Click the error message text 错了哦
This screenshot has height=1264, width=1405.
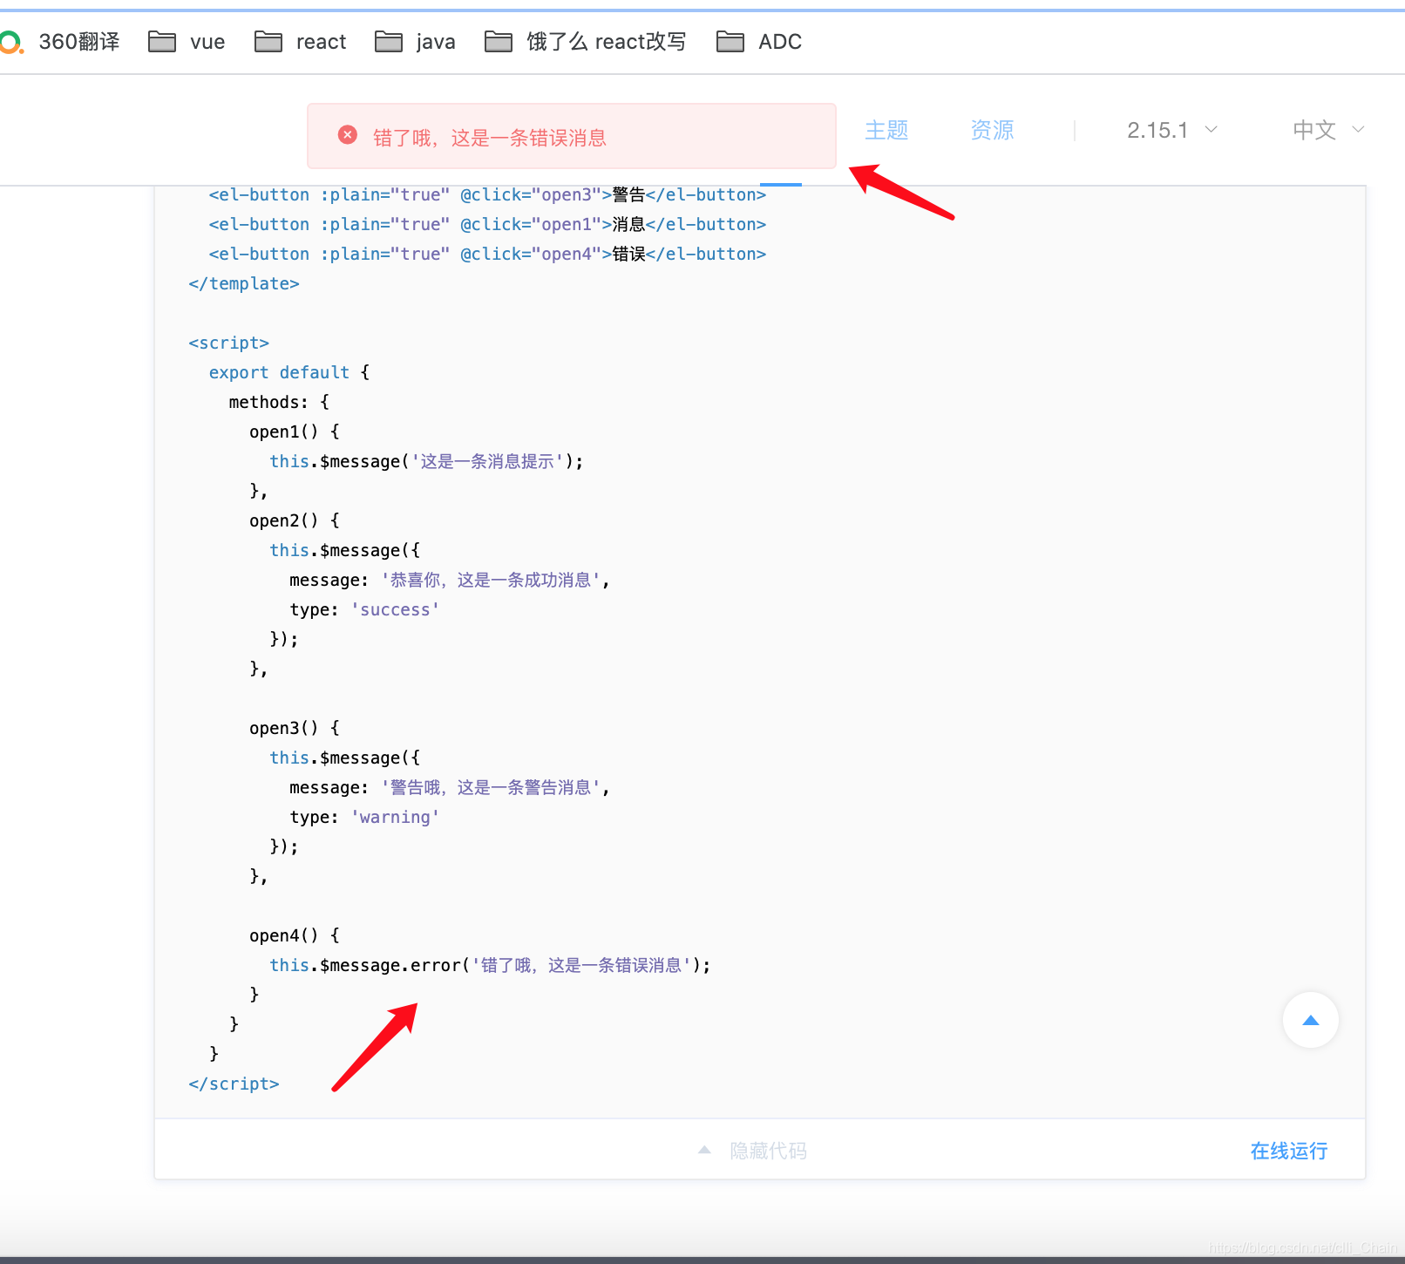[490, 138]
